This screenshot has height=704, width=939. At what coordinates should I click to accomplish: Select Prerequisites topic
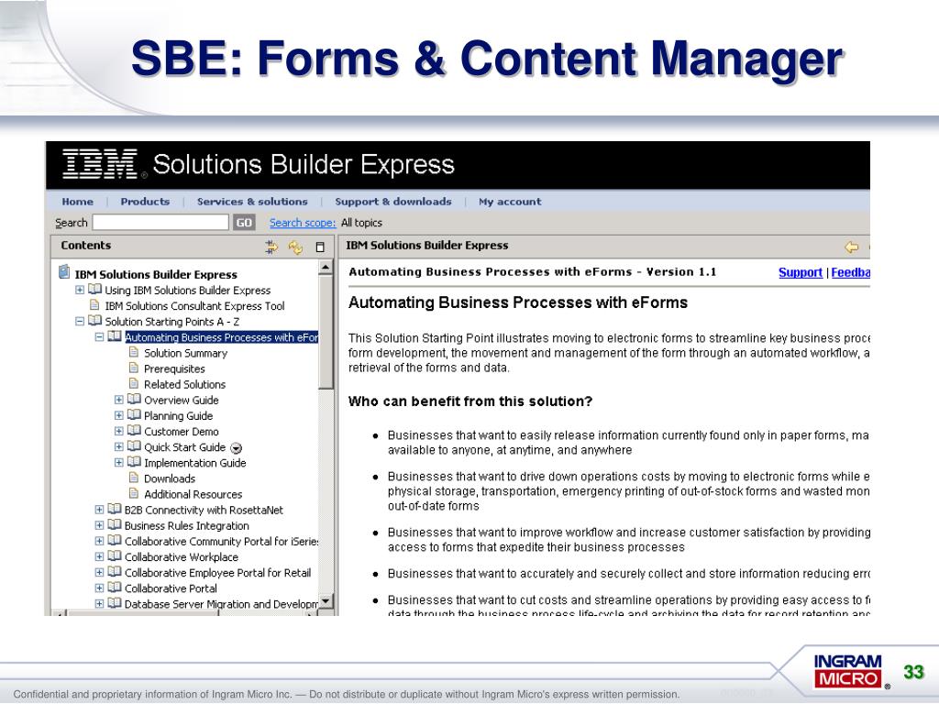tap(174, 368)
